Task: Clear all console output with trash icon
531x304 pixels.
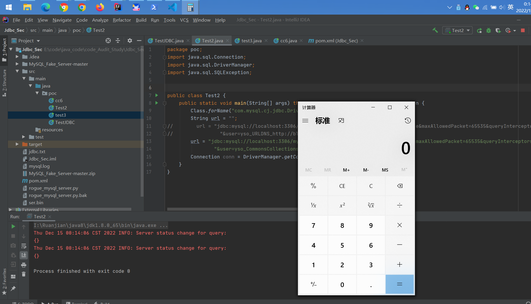Action: [x=24, y=274]
